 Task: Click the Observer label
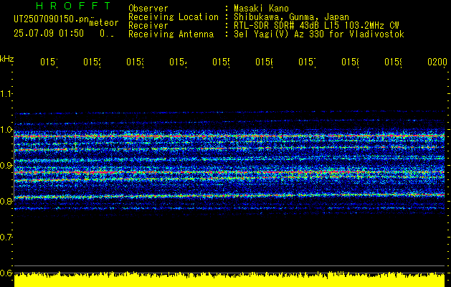[x=148, y=9]
